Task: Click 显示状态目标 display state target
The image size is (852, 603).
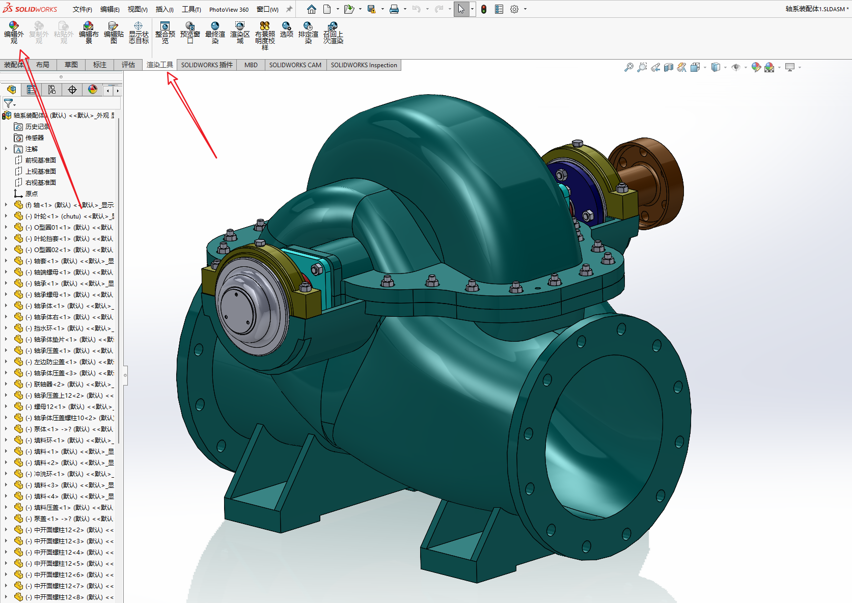Action: click(x=139, y=33)
